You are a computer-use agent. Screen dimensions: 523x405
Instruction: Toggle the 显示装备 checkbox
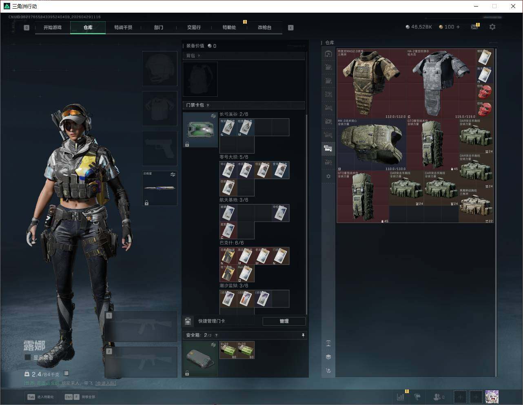point(28,357)
